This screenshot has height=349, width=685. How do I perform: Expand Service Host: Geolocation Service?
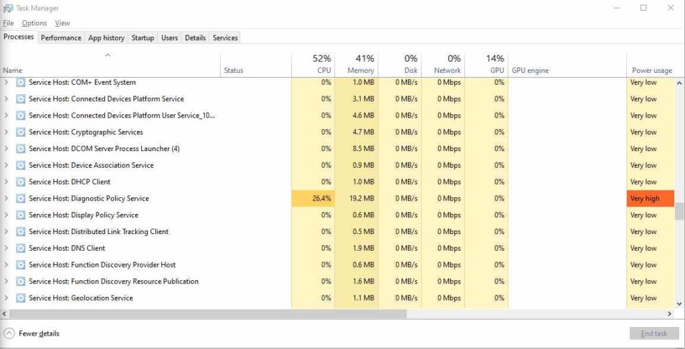coord(6,298)
